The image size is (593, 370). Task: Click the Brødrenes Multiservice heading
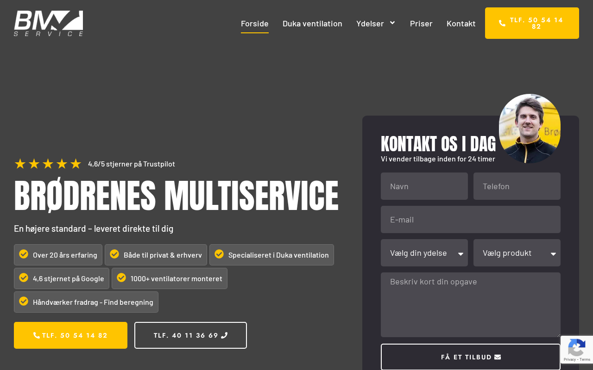176,196
